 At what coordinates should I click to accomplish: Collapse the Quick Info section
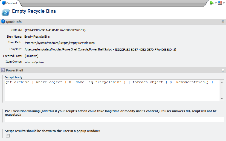click(223, 22)
